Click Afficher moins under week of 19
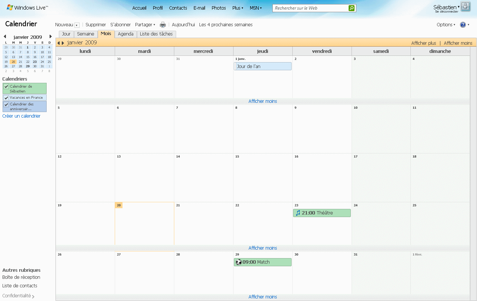The image size is (477, 301). [x=263, y=248]
